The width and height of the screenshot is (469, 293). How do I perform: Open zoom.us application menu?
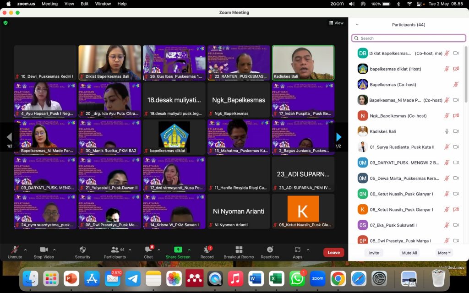(26, 4)
